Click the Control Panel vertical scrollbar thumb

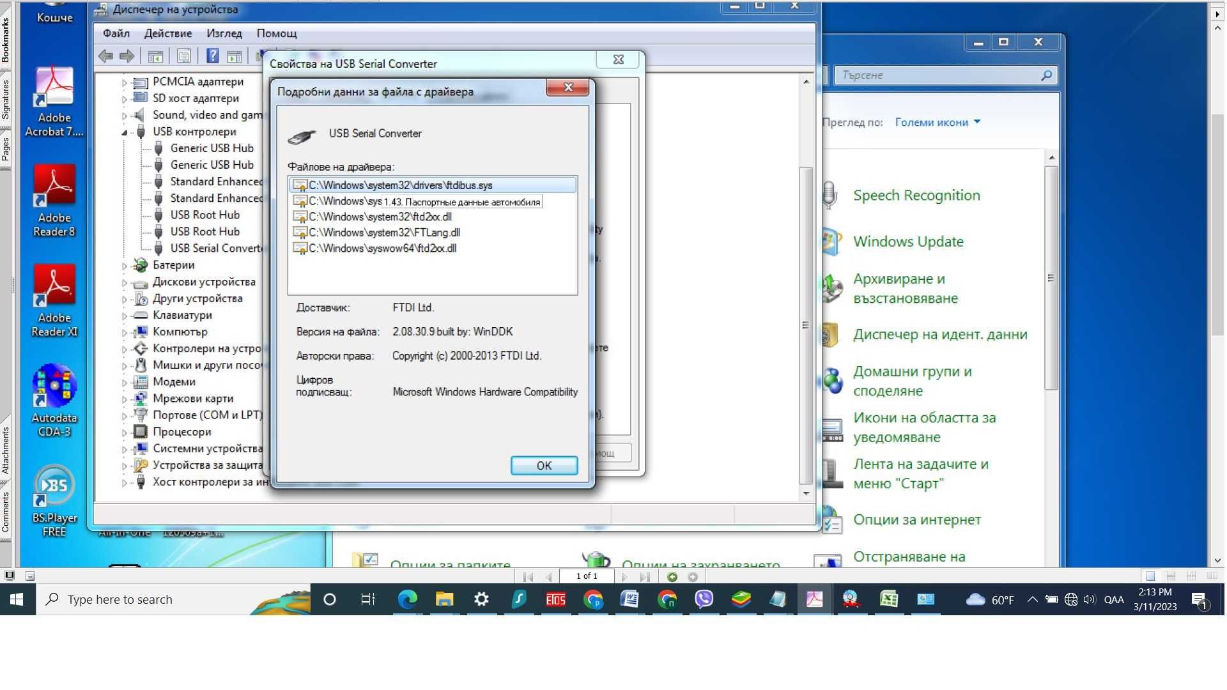click(1051, 279)
